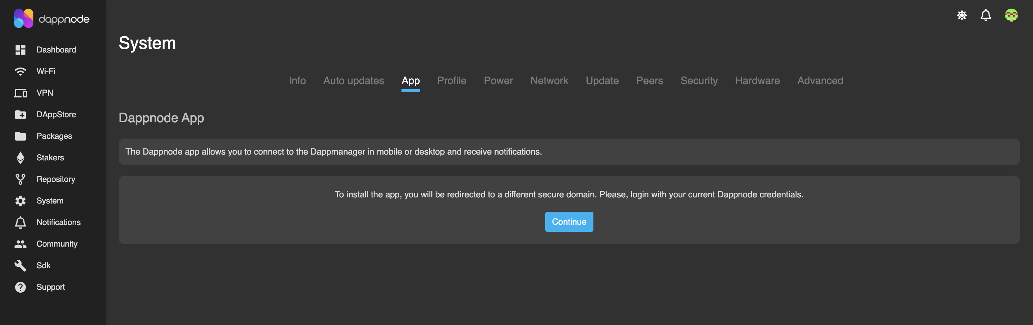Open the DAppStore folder-plus icon

click(x=20, y=115)
